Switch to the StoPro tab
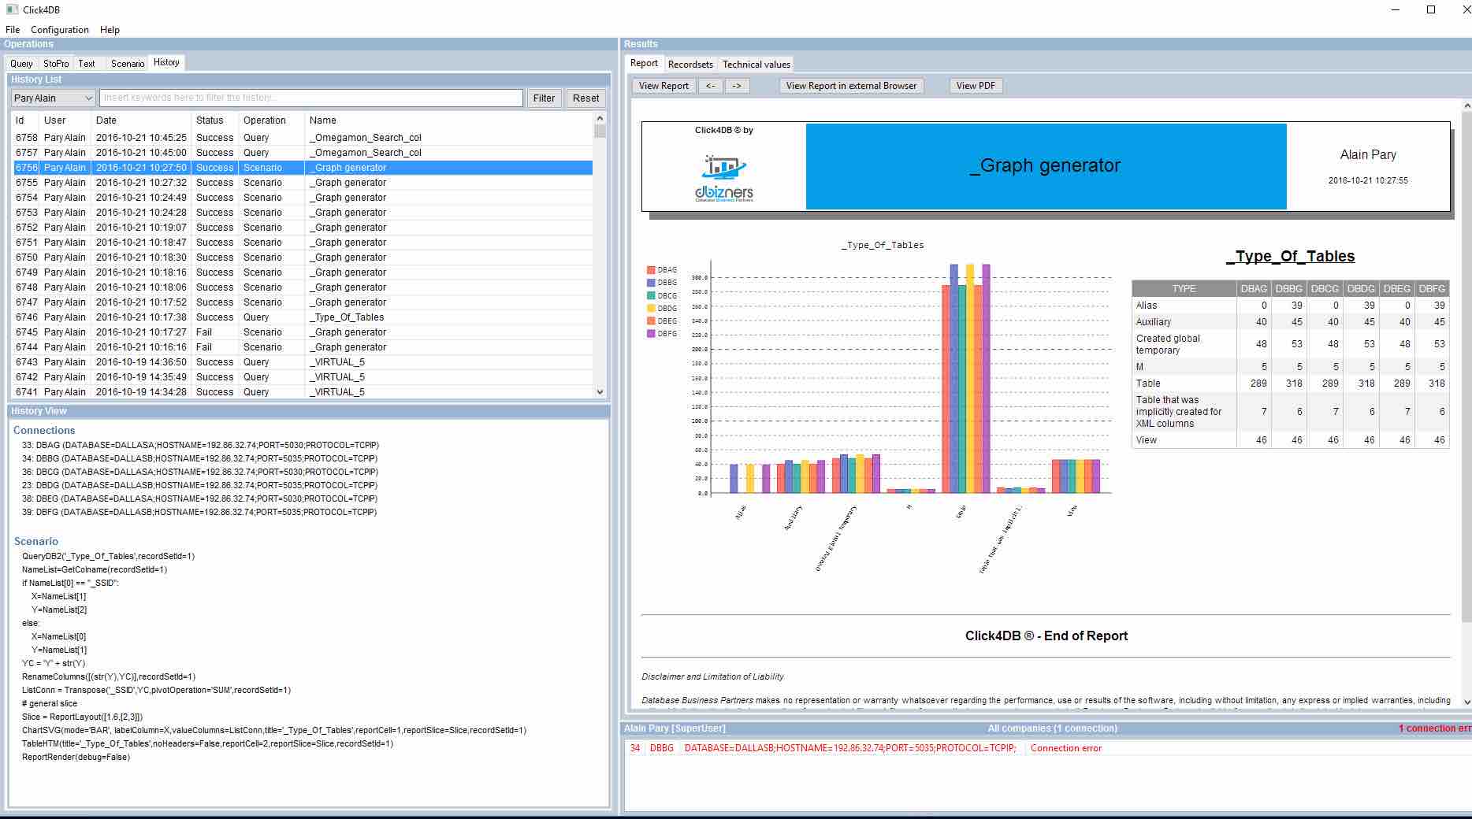The height and width of the screenshot is (819, 1472). coord(56,64)
